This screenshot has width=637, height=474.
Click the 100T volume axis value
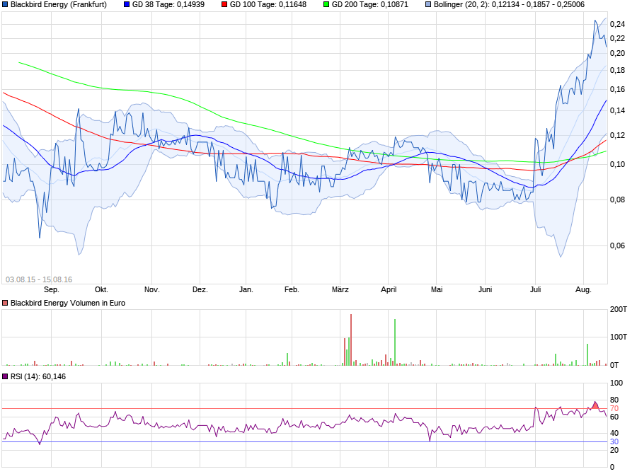click(619, 337)
